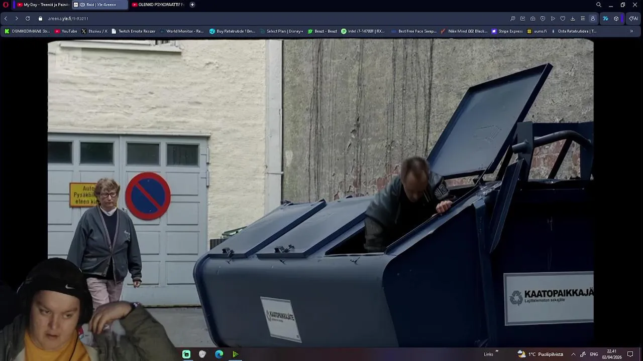
Task: Open OGMIKEDIMANE Stream bookmark
Action: (27, 31)
